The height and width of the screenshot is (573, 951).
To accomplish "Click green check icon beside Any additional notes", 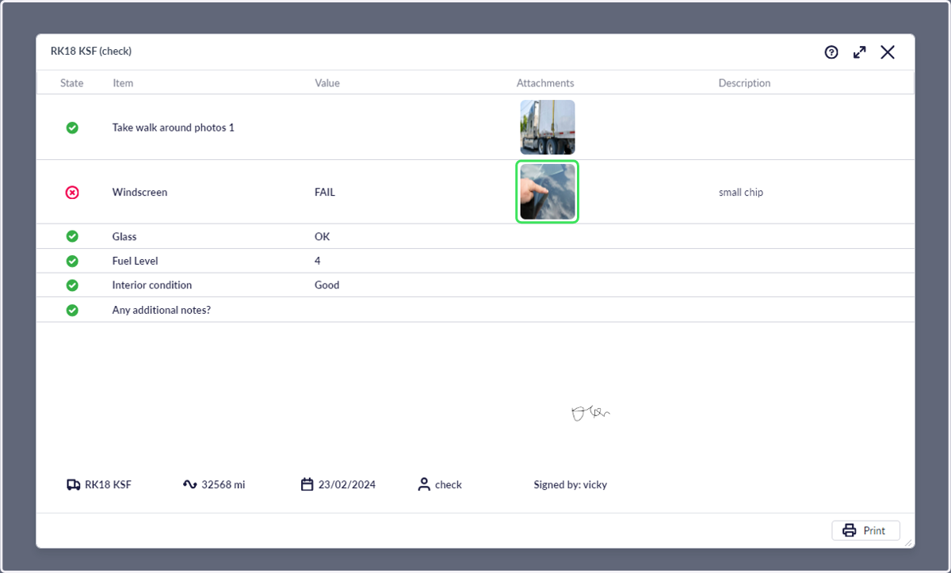I will 72,310.
